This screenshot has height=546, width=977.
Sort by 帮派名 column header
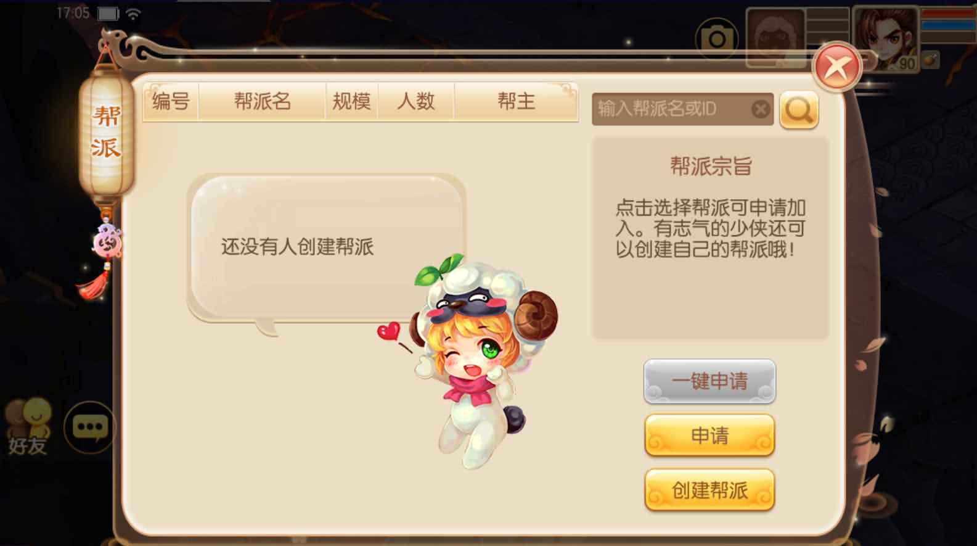coord(262,101)
